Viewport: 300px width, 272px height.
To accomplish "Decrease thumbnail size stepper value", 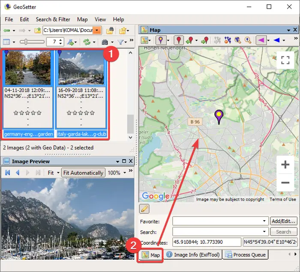I will pyautogui.click(x=61, y=44).
